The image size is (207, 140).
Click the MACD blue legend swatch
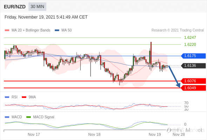pyautogui.click(x=7, y=117)
